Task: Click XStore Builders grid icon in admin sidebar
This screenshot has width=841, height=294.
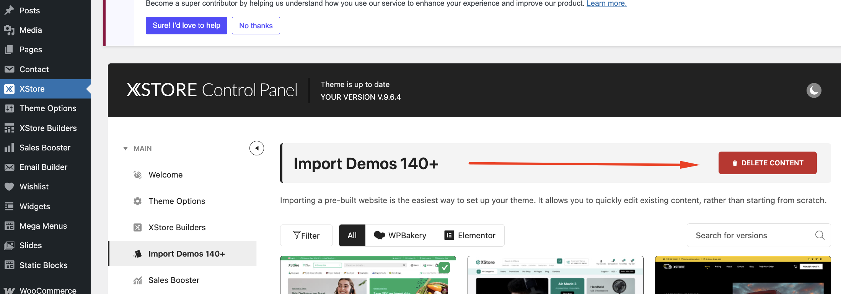Action: click(x=9, y=128)
